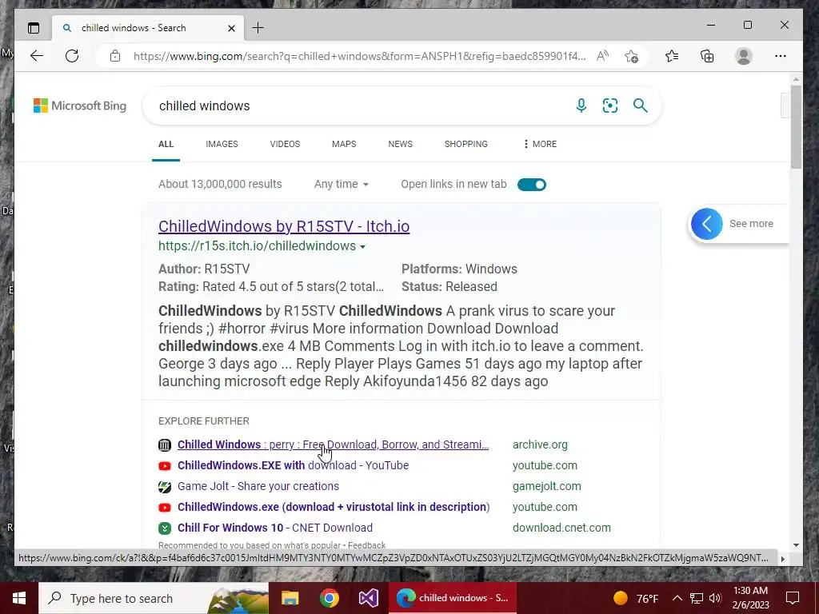
Task: Click download.cnet.com domain text
Action: pos(561,528)
